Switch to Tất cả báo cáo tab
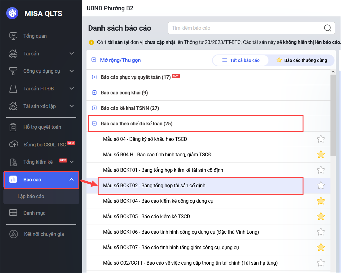The image size is (341, 273). click(241, 60)
